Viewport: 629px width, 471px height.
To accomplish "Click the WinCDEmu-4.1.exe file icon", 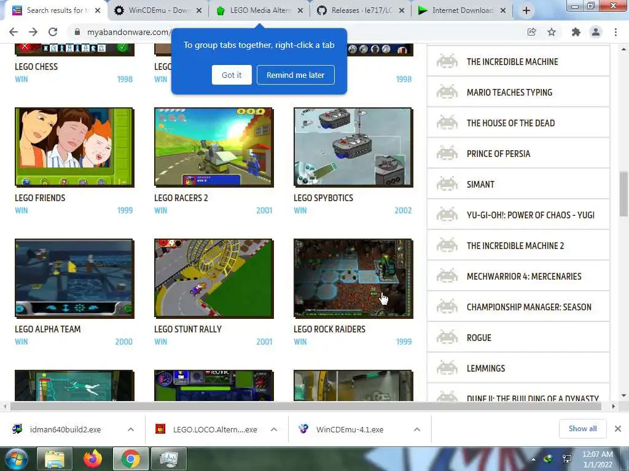I will (x=303, y=429).
